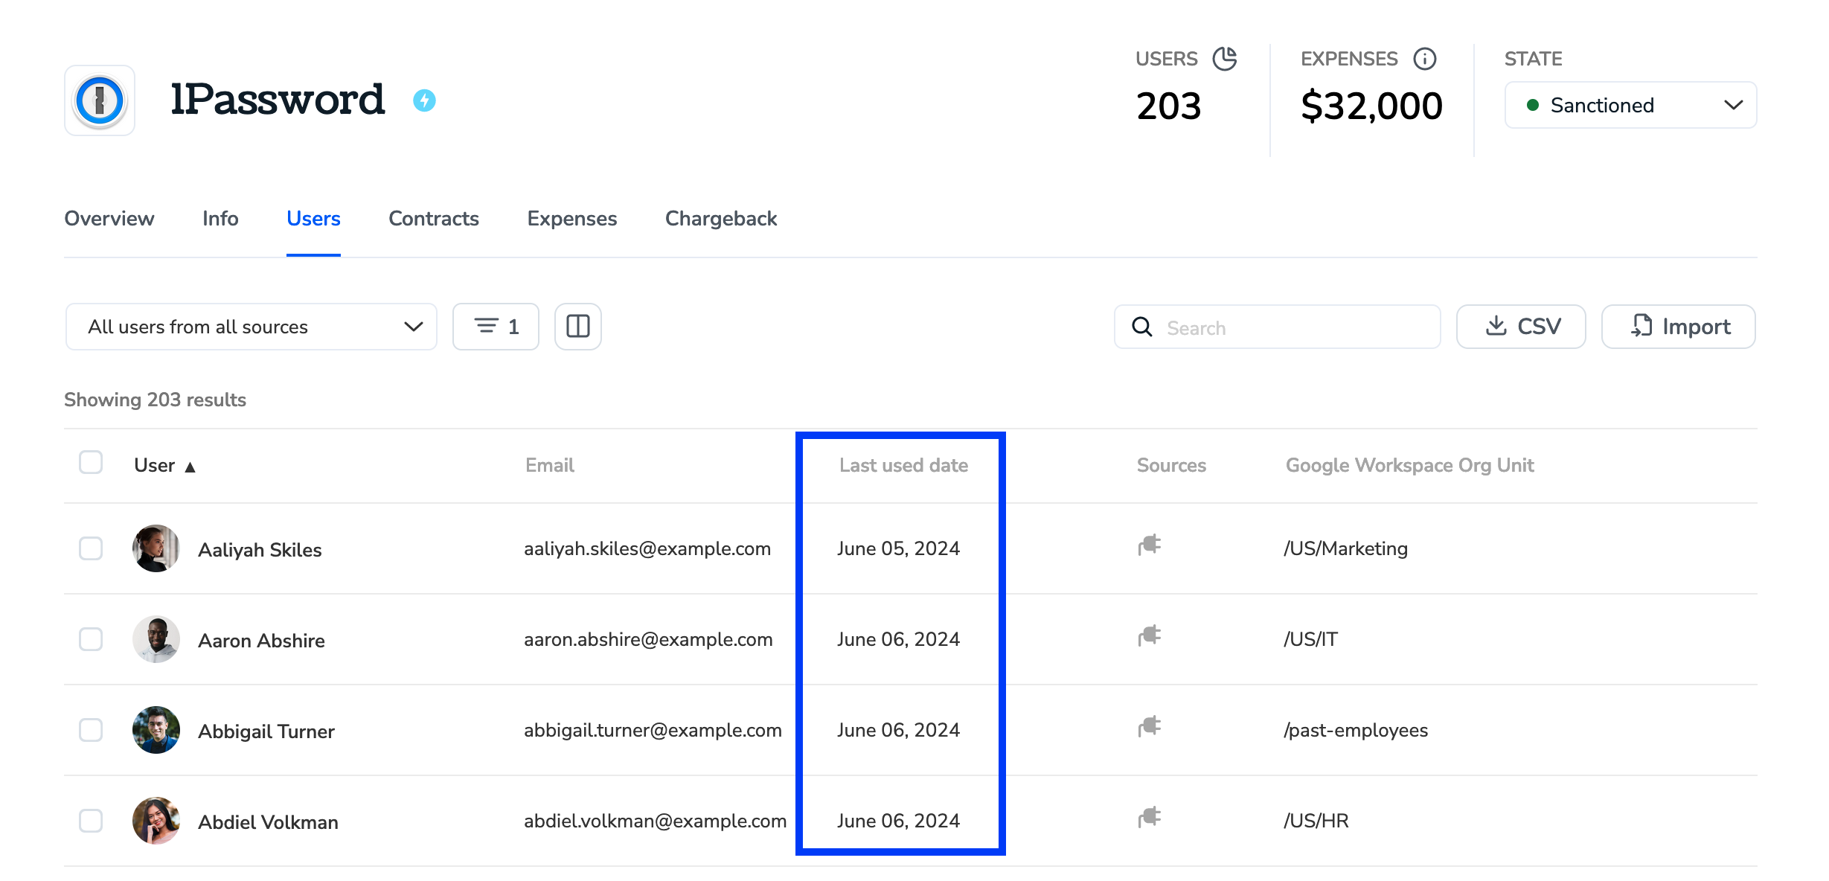Click the June 05, 2024 date cell
The width and height of the screenshot is (1829, 881).
pyautogui.click(x=898, y=549)
